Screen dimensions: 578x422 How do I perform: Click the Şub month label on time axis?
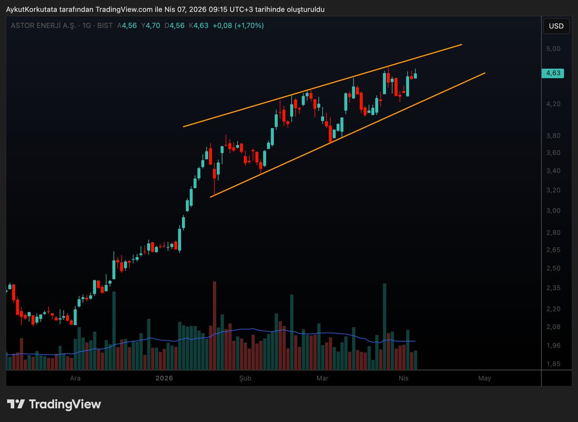[x=245, y=378]
